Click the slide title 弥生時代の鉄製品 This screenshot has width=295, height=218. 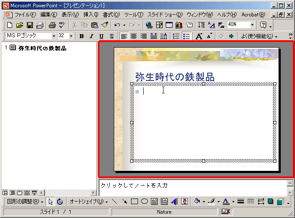pos(175,77)
